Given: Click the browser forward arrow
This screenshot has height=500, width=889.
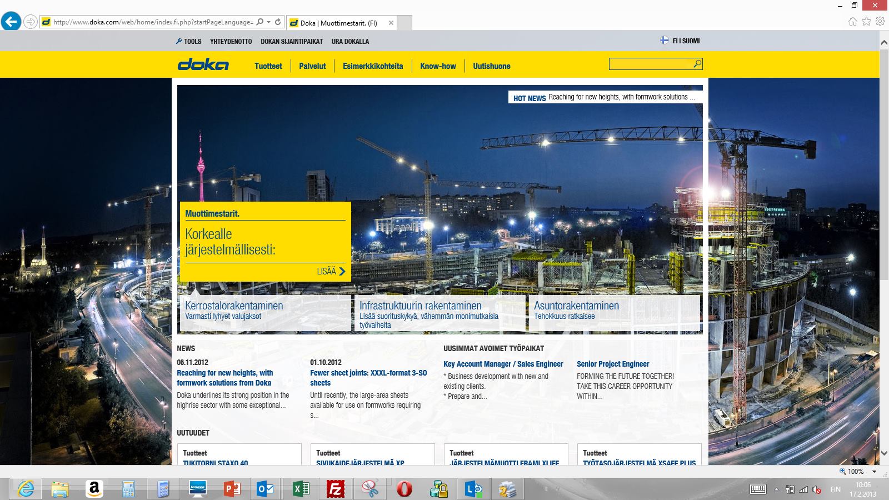Looking at the screenshot, I should click(x=31, y=22).
